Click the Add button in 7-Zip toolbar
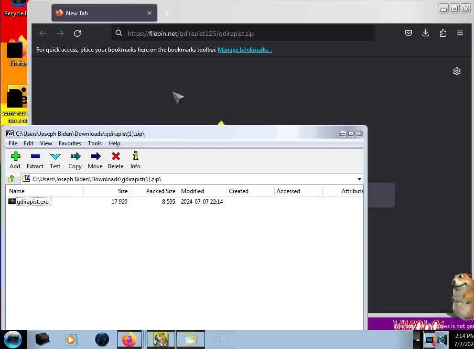This screenshot has height=349, width=474. click(x=15, y=160)
